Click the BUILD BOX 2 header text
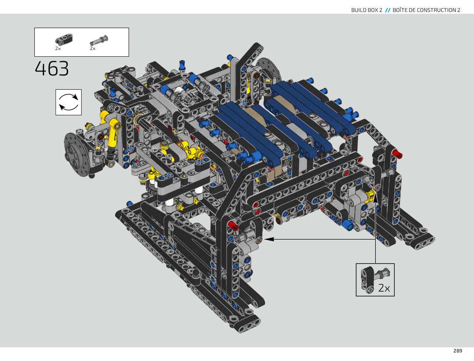474x361 pixels. [367, 10]
